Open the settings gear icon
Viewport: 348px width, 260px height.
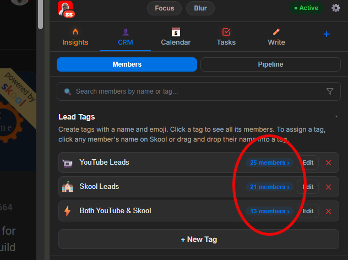pos(335,8)
